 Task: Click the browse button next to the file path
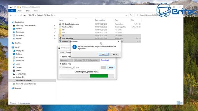point(103,68)
